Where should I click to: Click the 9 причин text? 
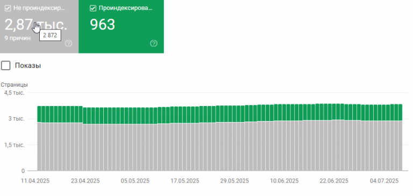[x=17, y=39]
